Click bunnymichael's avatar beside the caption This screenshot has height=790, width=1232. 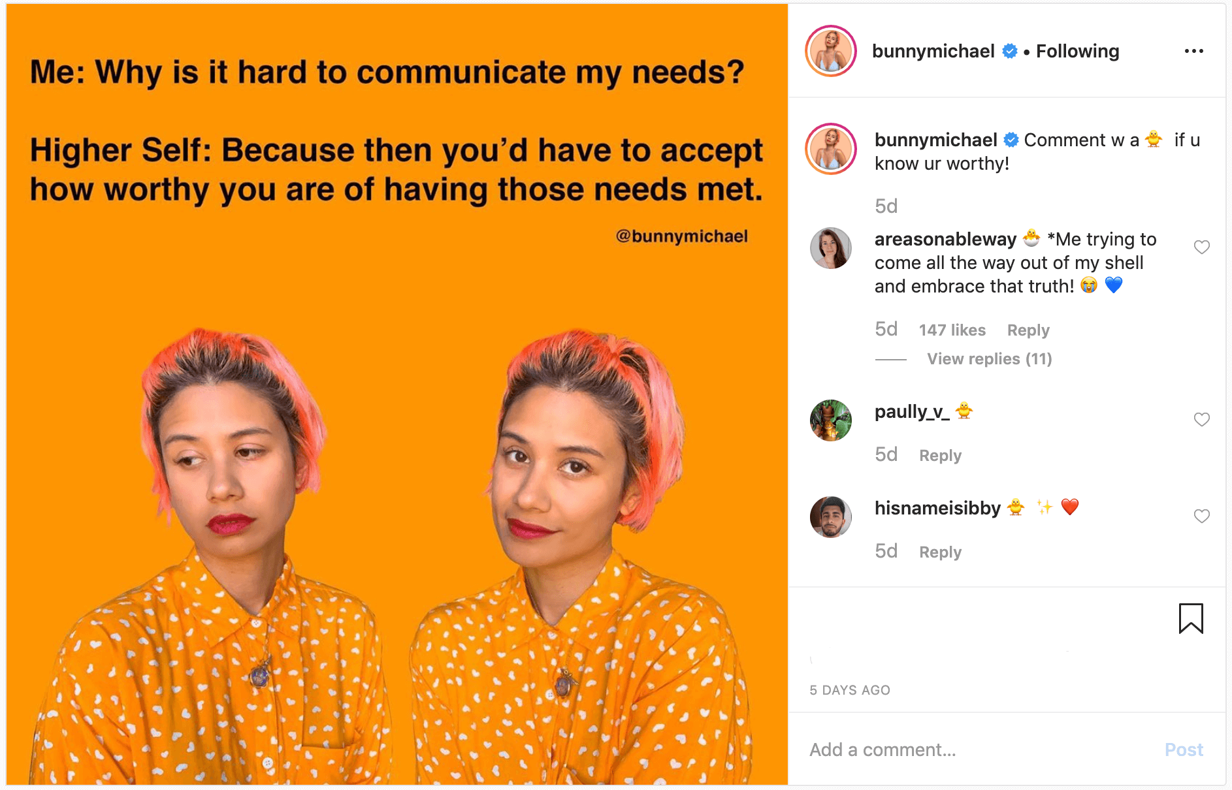pos(831,149)
